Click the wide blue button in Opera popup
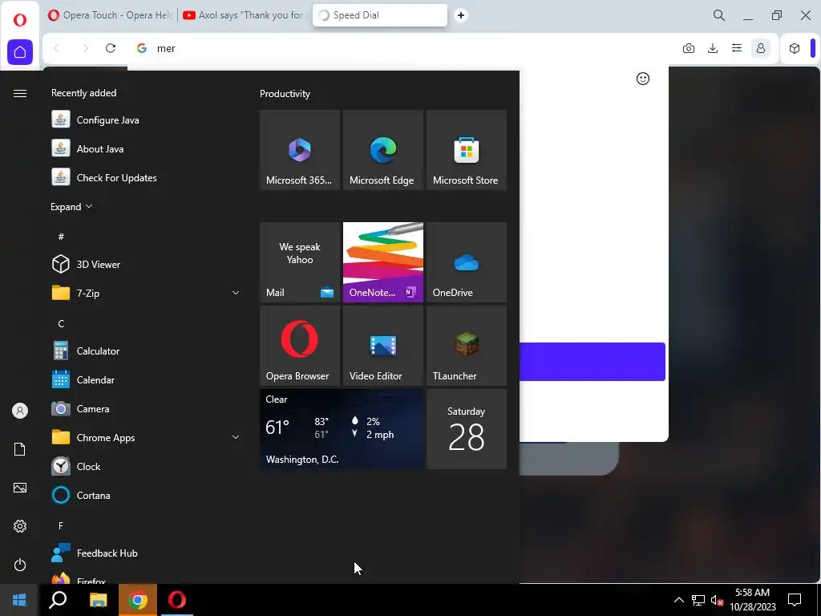 [x=592, y=362]
